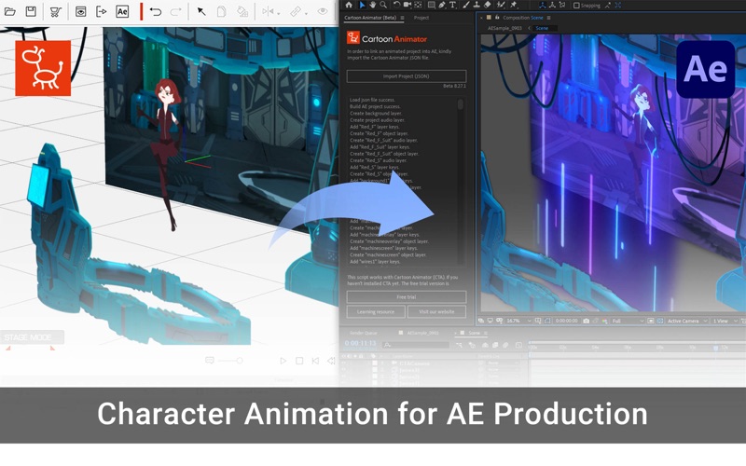The width and height of the screenshot is (746, 466).
Task: Select the Clone Stamp tool in After Effects
Action: point(477,5)
